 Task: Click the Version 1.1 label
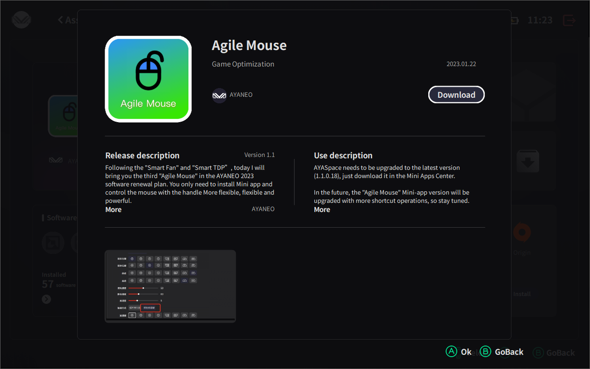point(260,155)
